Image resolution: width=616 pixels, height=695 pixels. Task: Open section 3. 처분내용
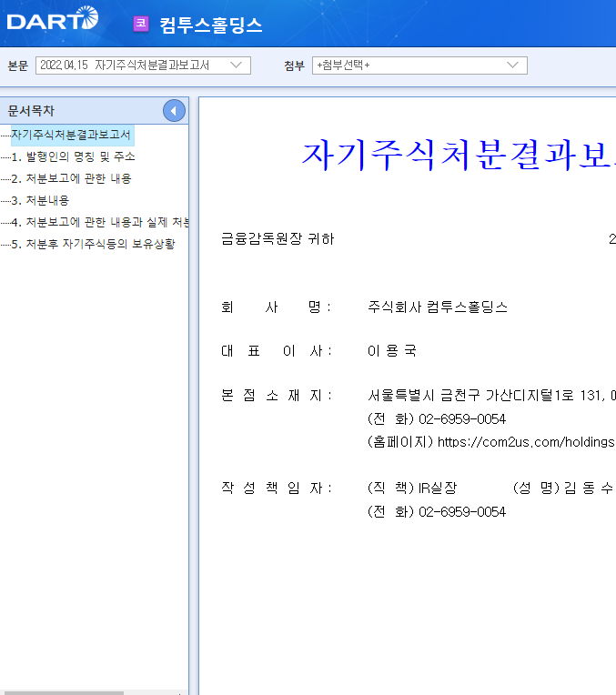tap(40, 200)
